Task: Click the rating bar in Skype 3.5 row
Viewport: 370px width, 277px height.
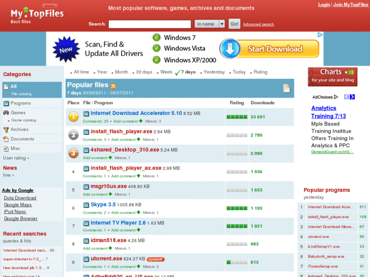Action: tap(237, 208)
